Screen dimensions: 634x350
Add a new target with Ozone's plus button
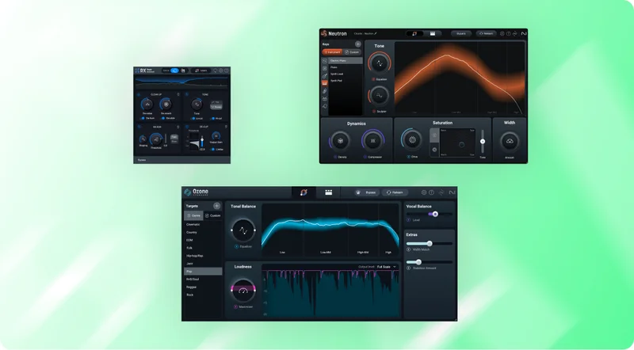click(216, 206)
